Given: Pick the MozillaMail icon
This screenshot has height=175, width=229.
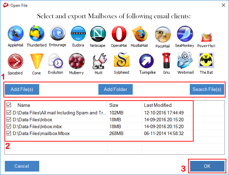Looking at the screenshot, I should pos(140,34).
